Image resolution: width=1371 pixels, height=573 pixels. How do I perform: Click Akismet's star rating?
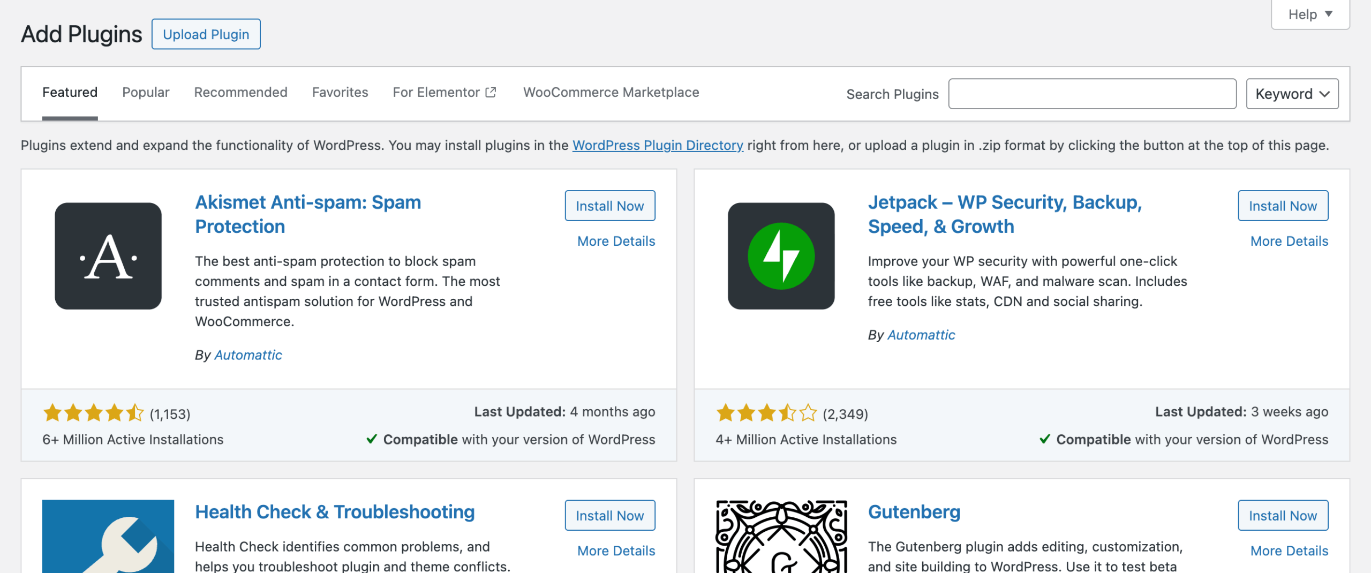[93, 413]
